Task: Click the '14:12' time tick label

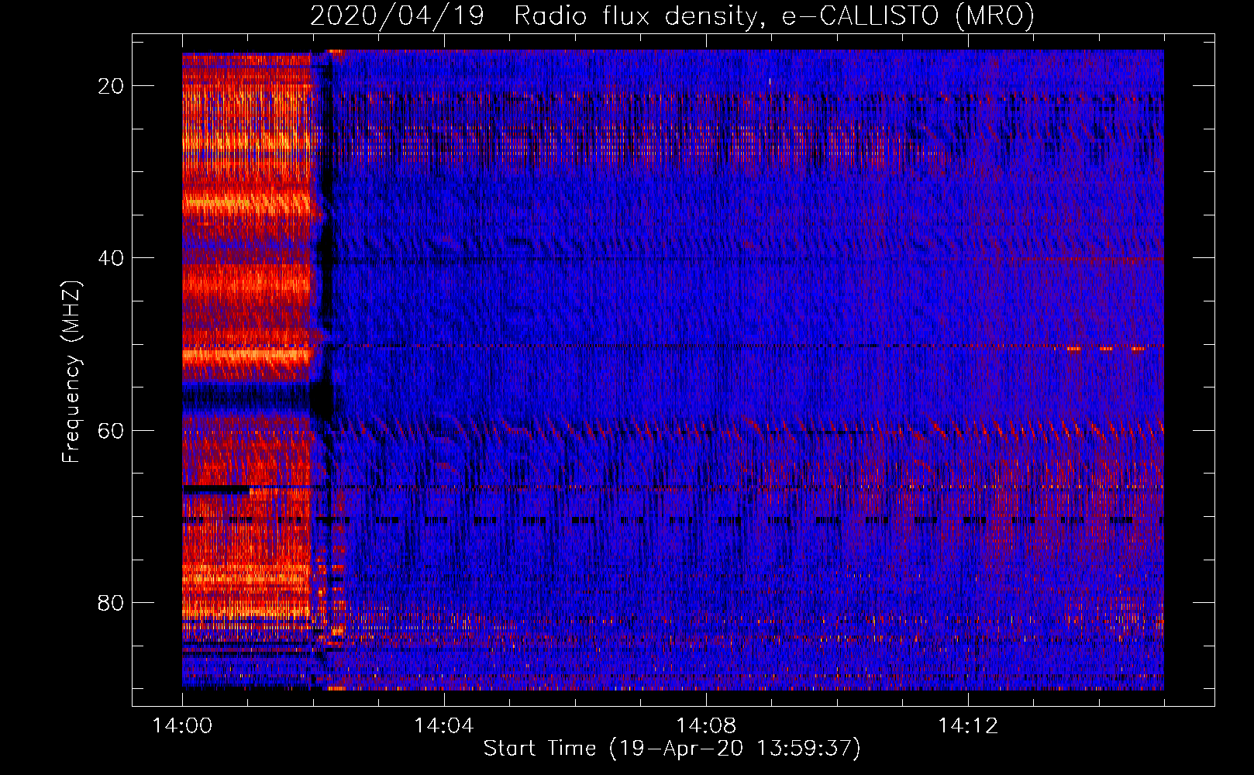Action: click(967, 726)
